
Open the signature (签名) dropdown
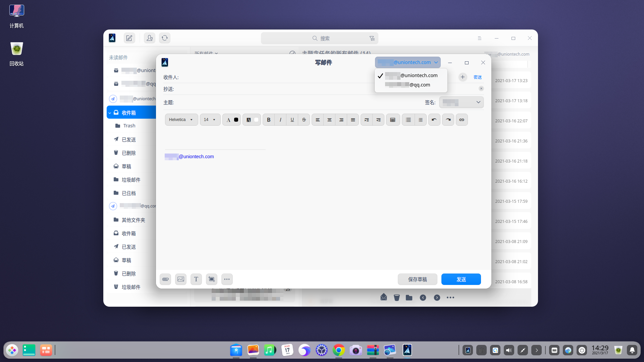point(461,102)
